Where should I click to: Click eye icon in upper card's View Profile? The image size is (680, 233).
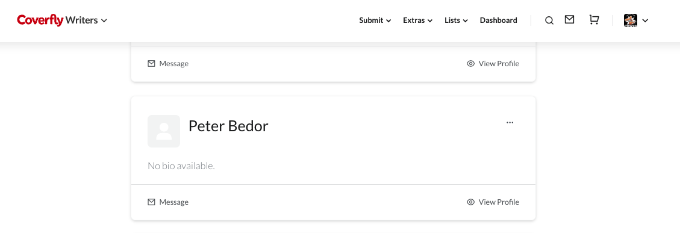(x=470, y=64)
